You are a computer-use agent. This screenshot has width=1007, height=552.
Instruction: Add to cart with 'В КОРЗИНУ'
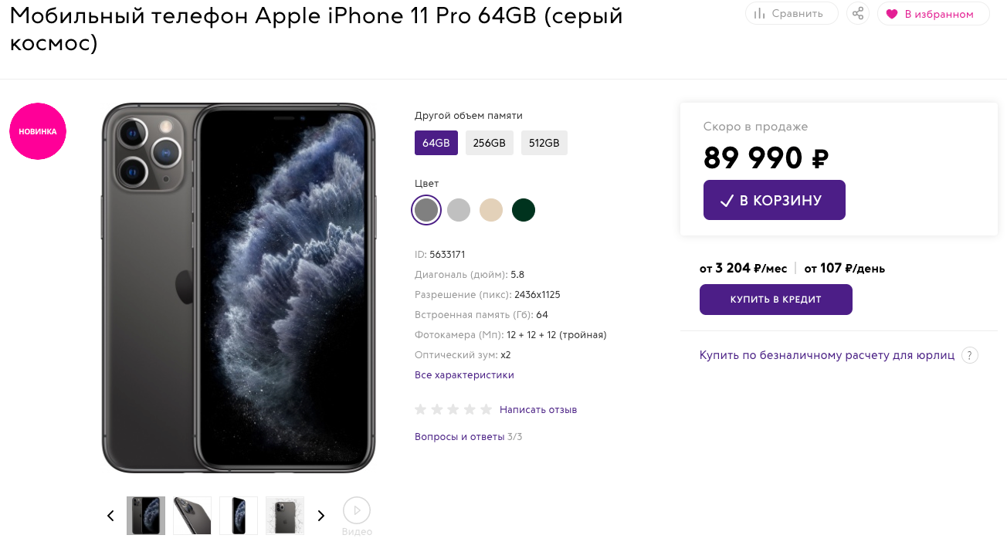[x=774, y=200]
